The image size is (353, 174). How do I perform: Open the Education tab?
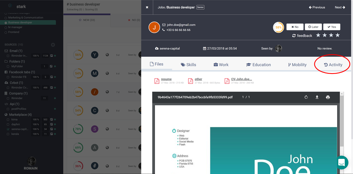[x=258, y=65]
